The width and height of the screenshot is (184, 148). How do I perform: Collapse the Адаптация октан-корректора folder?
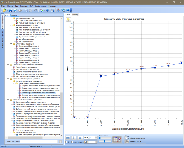coord(11,25)
